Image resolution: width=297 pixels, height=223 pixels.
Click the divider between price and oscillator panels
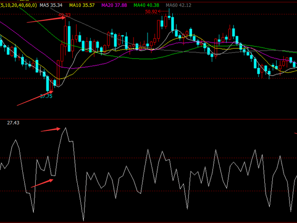[148, 119]
